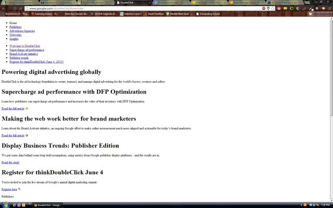Image resolution: width=333 pixels, height=208 pixels.
Task: Open the Marble Blast Gold bookmark
Action: [180, 14]
